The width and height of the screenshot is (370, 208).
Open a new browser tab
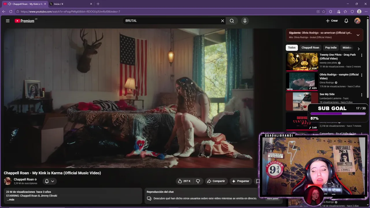point(98,4)
